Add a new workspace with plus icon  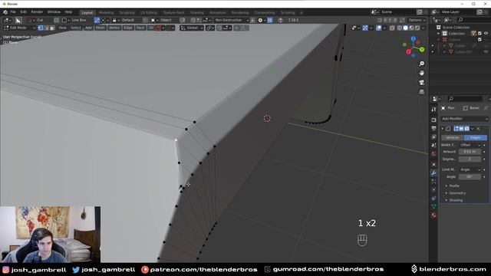click(302, 12)
